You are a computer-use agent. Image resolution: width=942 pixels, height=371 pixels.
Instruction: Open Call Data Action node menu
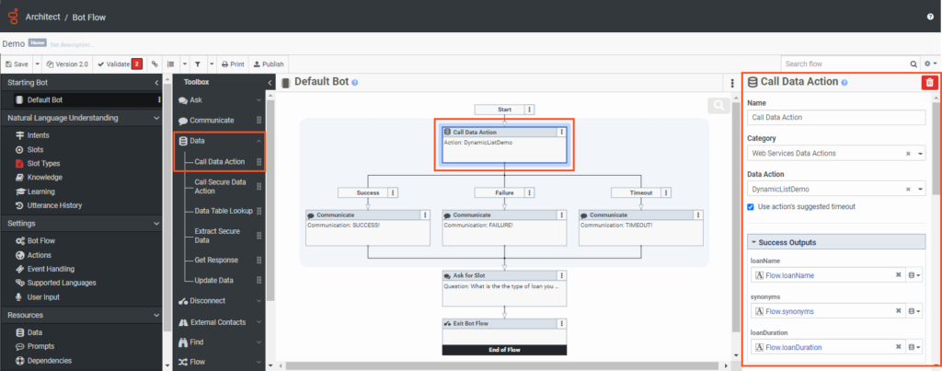(x=562, y=132)
